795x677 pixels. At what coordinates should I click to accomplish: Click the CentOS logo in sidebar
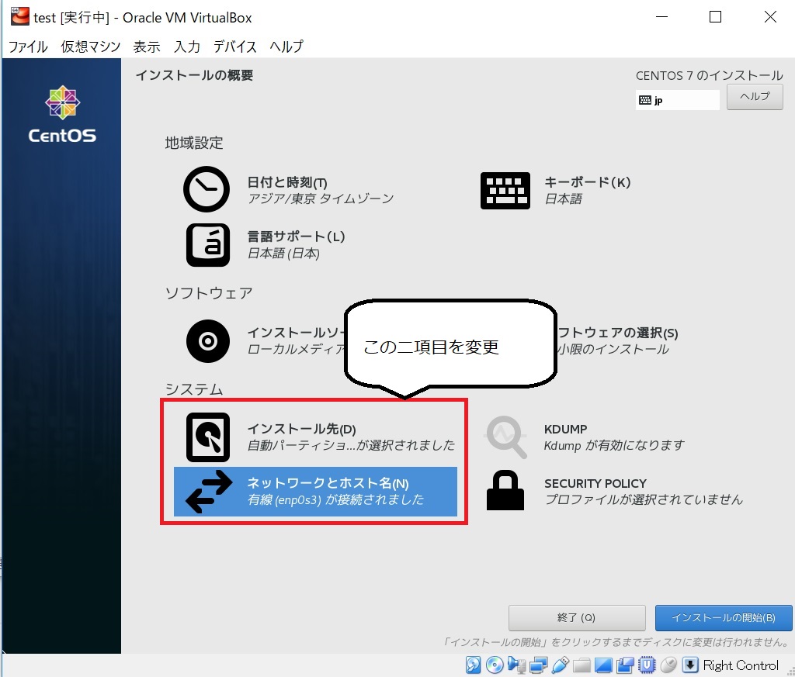coord(62,115)
